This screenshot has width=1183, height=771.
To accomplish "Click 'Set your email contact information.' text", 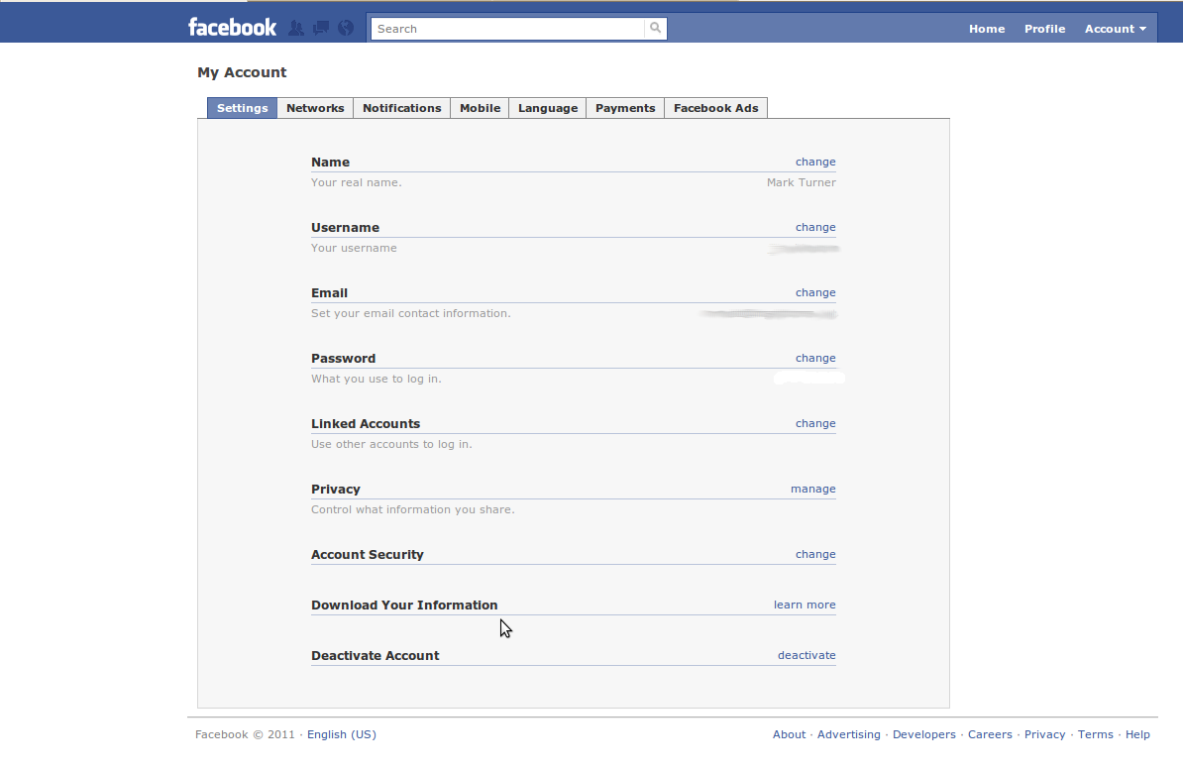I will pyautogui.click(x=410, y=313).
